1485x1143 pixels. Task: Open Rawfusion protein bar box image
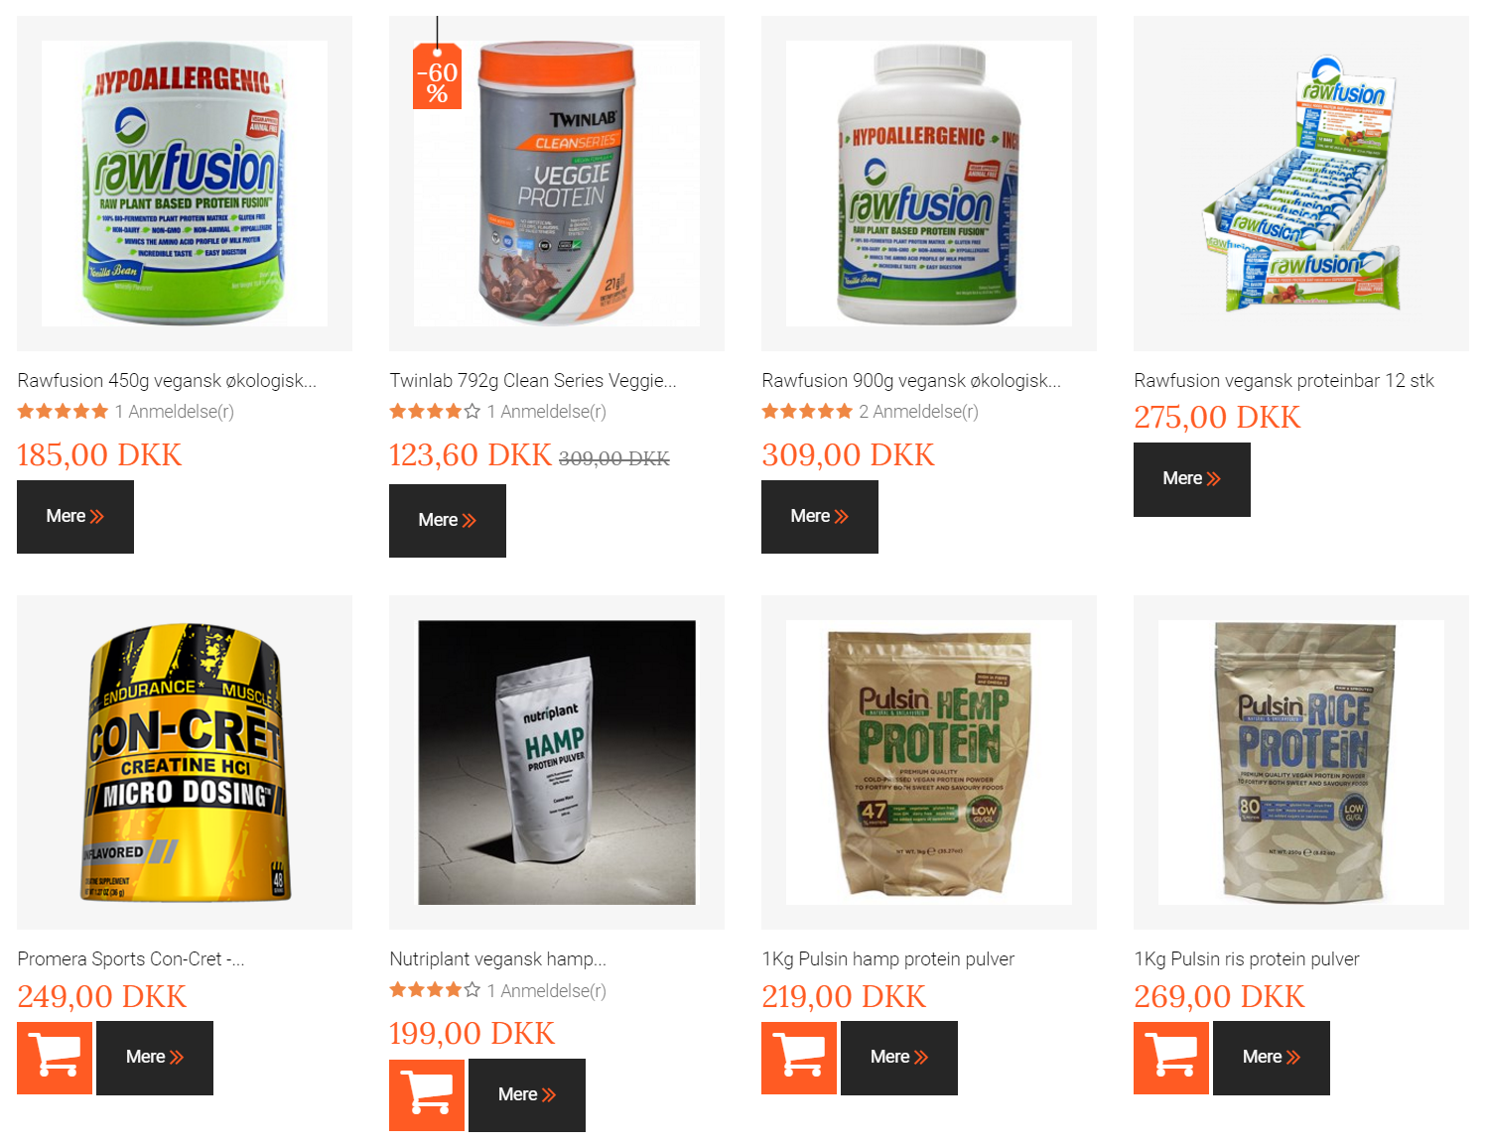coord(1301,184)
